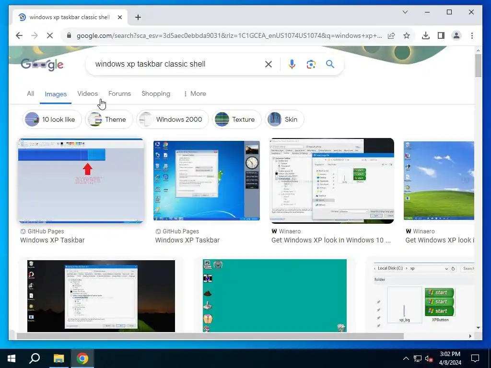Image resolution: width=491 pixels, height=368 pixels.
Task: Share this page from the address bar
Action: point(391,35)
